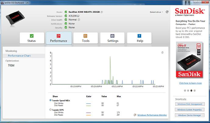Select Performance Chart in the sidebar
210x123 pixels.
(x=19, y=56)
